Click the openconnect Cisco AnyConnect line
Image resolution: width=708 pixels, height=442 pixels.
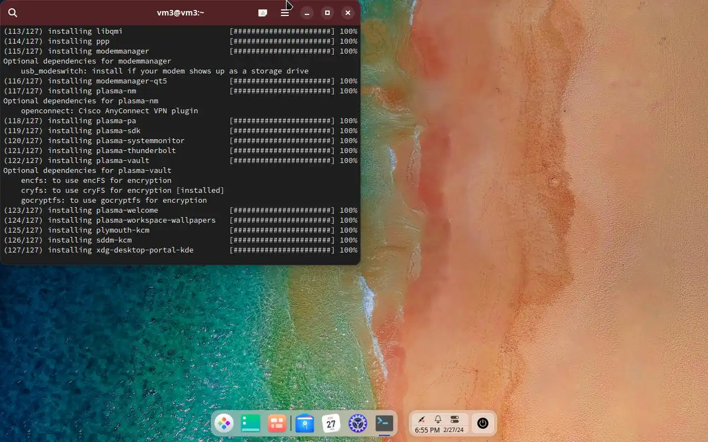(110, 111)
